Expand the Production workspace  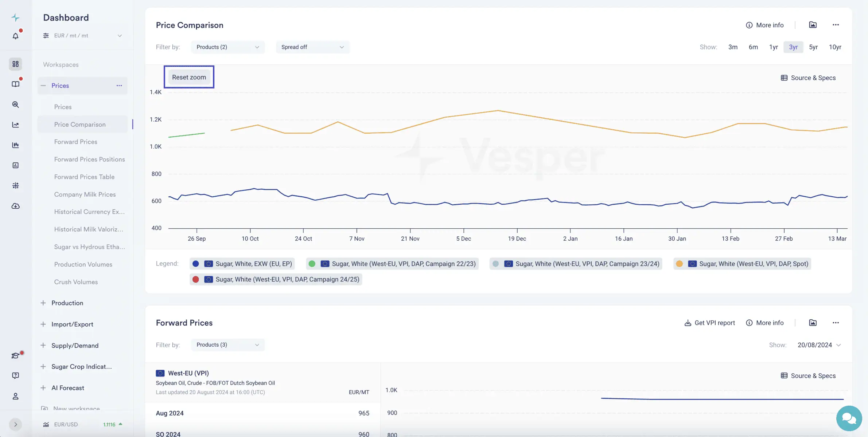click(x=43, y=303)
